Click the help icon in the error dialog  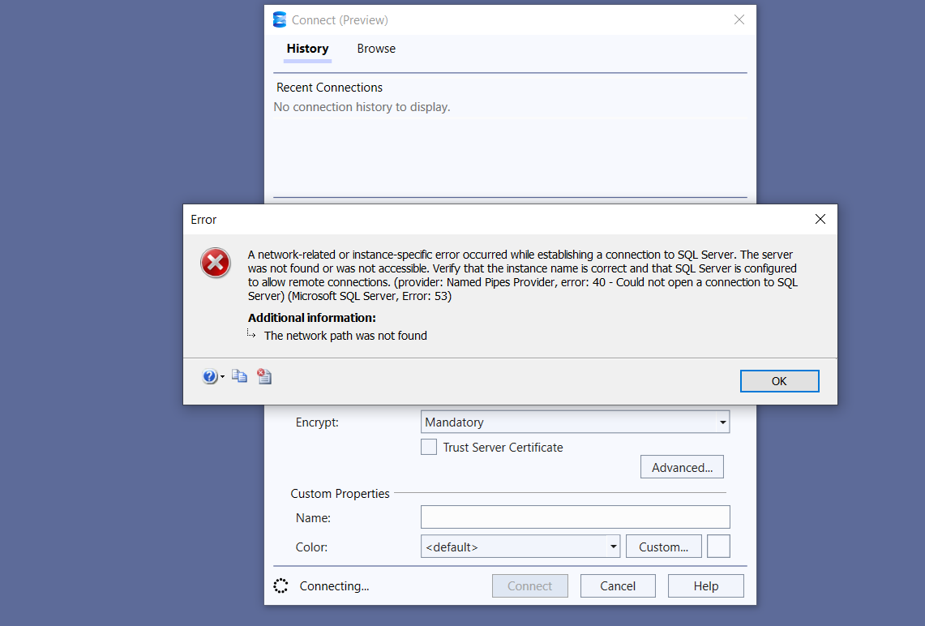pos(210,376)
